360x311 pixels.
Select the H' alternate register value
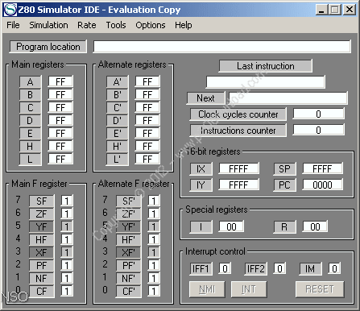147,146
